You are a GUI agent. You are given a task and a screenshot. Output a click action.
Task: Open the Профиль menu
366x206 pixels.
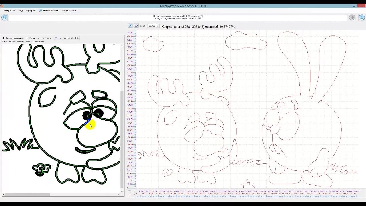coord(31,11)
